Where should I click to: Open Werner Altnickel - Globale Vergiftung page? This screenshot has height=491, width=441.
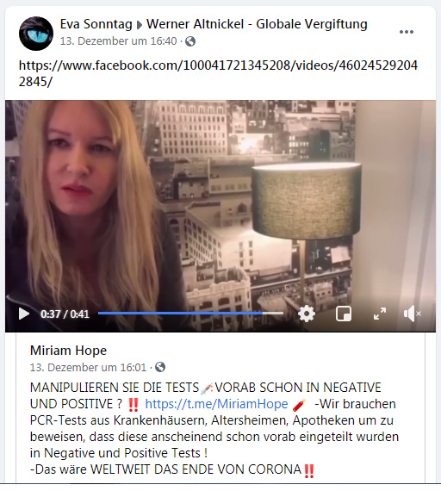click(x=257, y=24)
